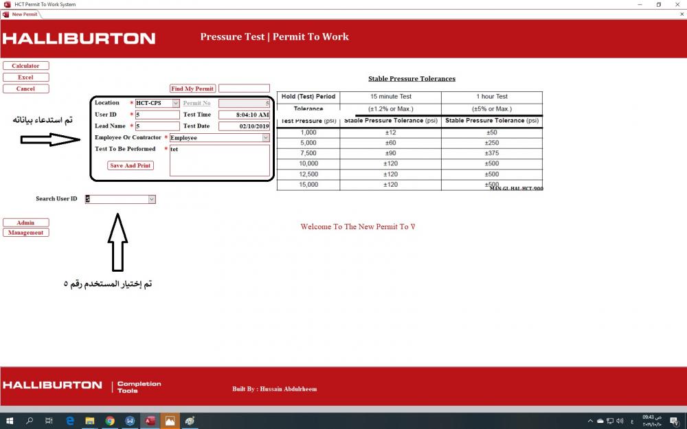
Task: Expand the Search User ID dropdown arrow
Action: tap(152, 200)
